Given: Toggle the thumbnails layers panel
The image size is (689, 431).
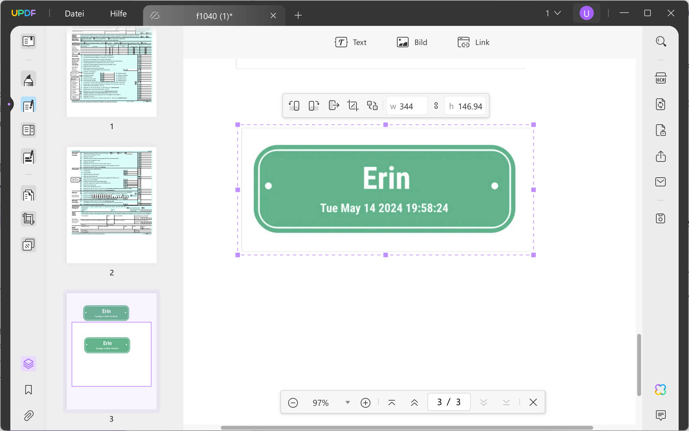Looking at the screenshot, I should pos(28,364).
